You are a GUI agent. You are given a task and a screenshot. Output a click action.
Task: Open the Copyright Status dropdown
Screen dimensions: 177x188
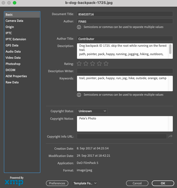pos(92,111)
